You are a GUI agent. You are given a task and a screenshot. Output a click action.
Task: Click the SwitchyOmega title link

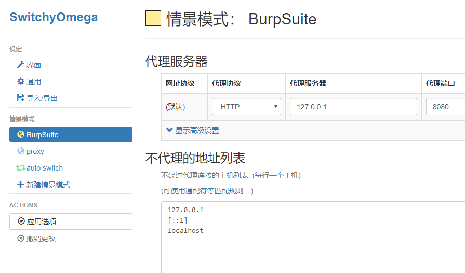click(x=54, y=17)
